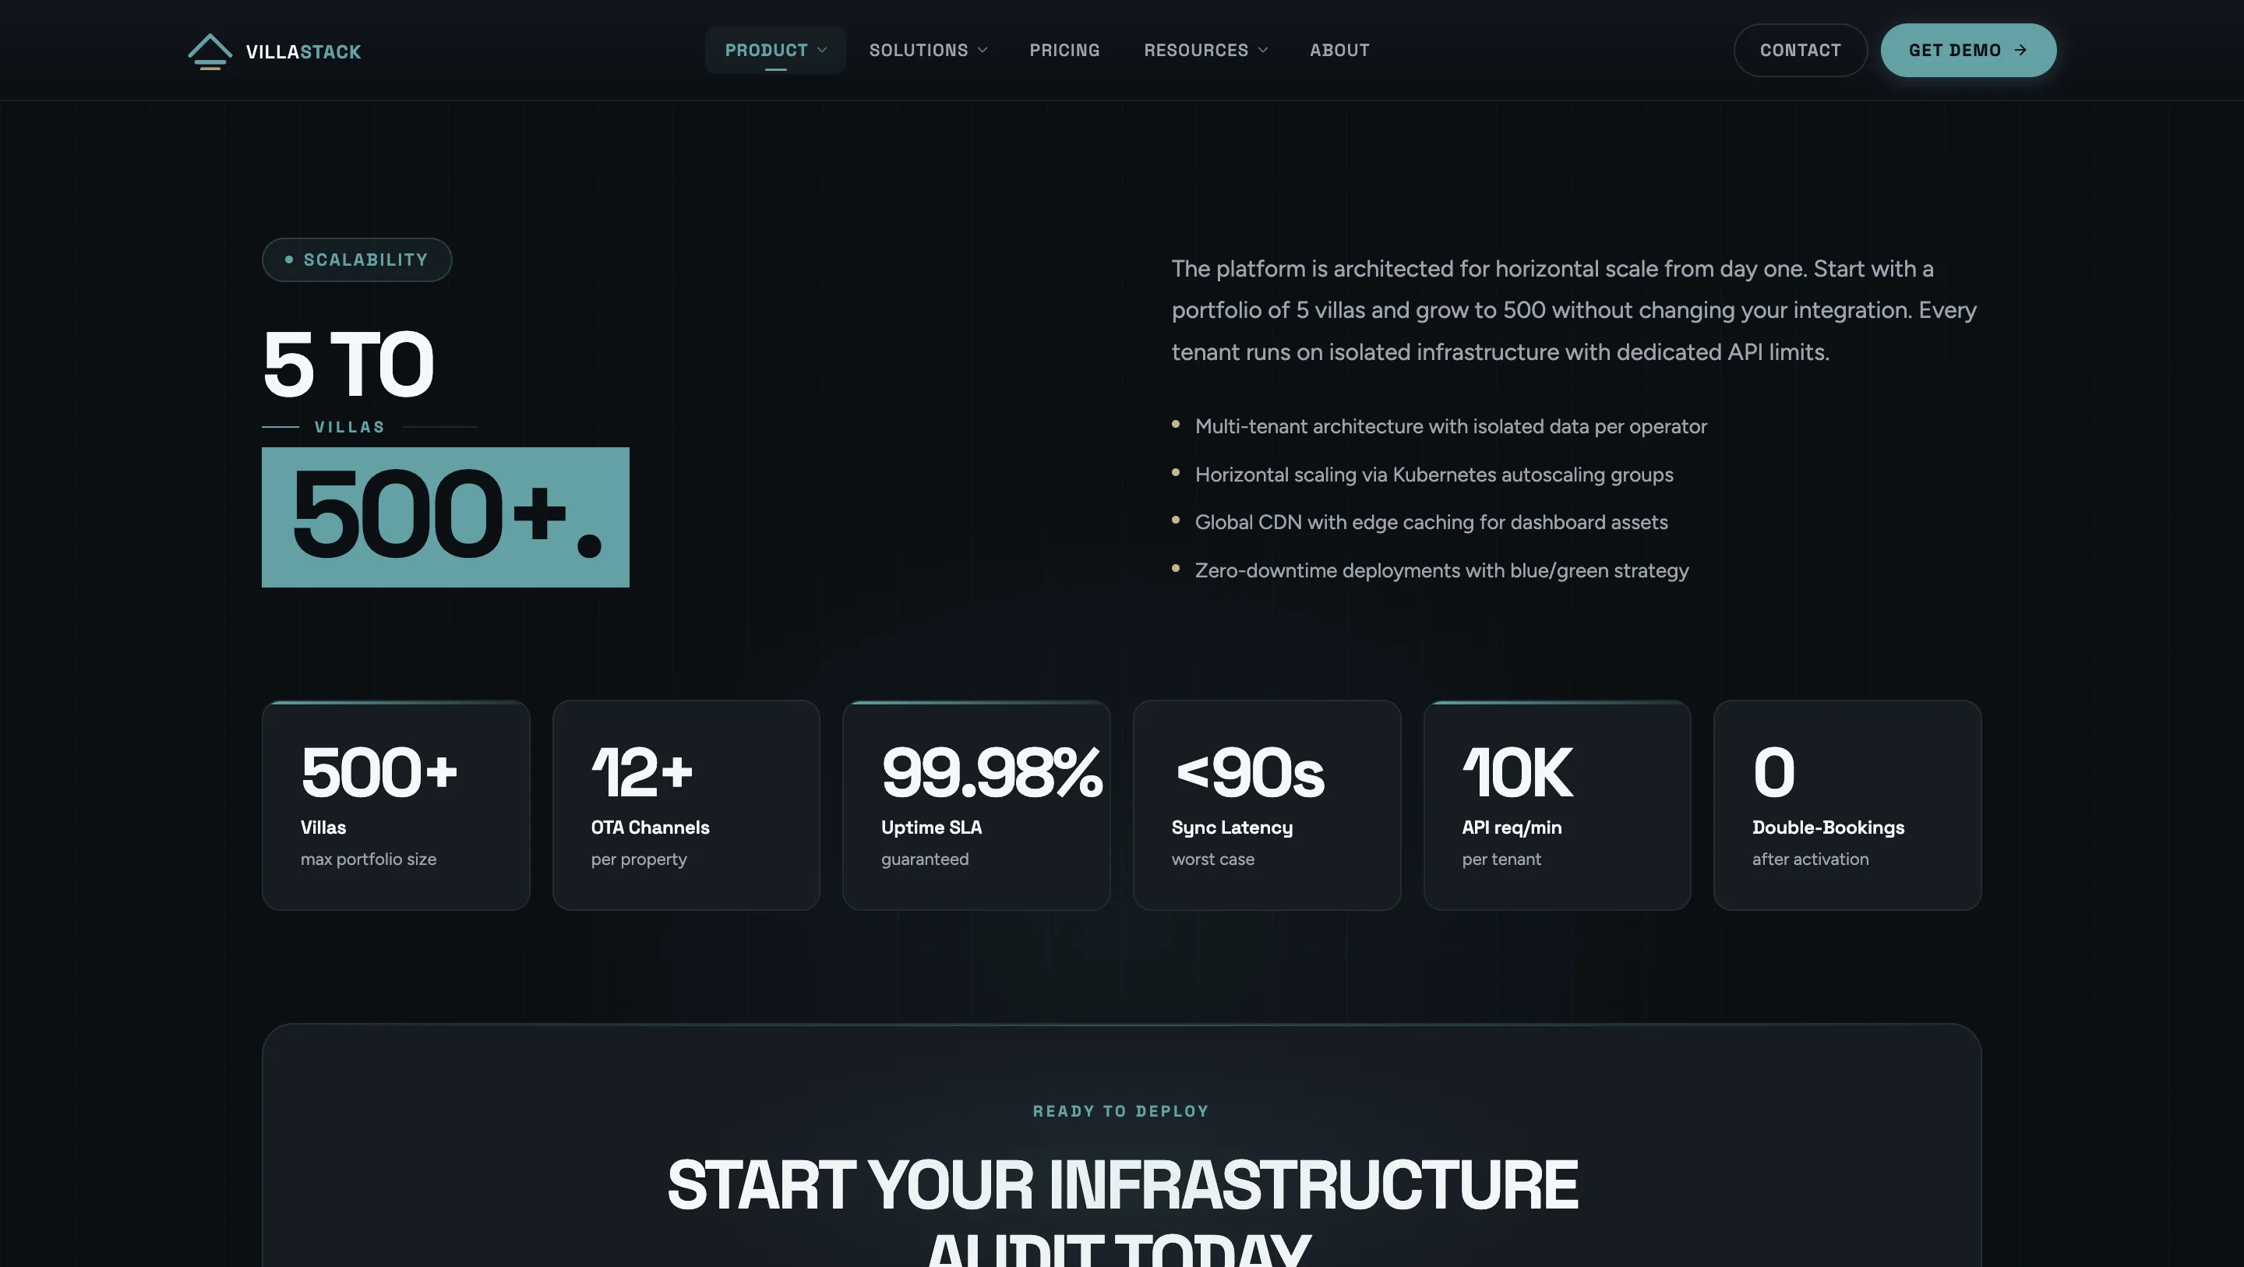The image size is (2244, 1267).
Task: Click the 0 Double-Bookings stat card
Action: (1847, 805)
